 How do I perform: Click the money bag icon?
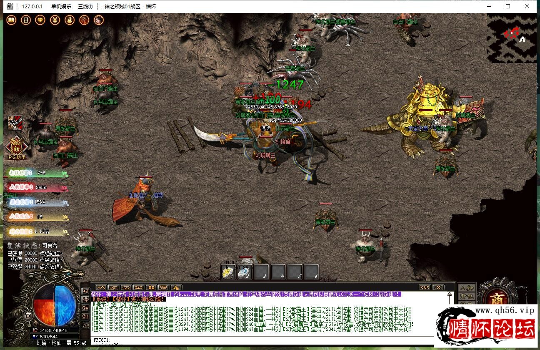click(70, 20)
